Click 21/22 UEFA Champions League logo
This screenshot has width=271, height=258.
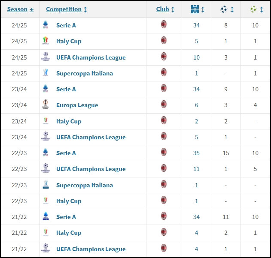click(46, 248)
